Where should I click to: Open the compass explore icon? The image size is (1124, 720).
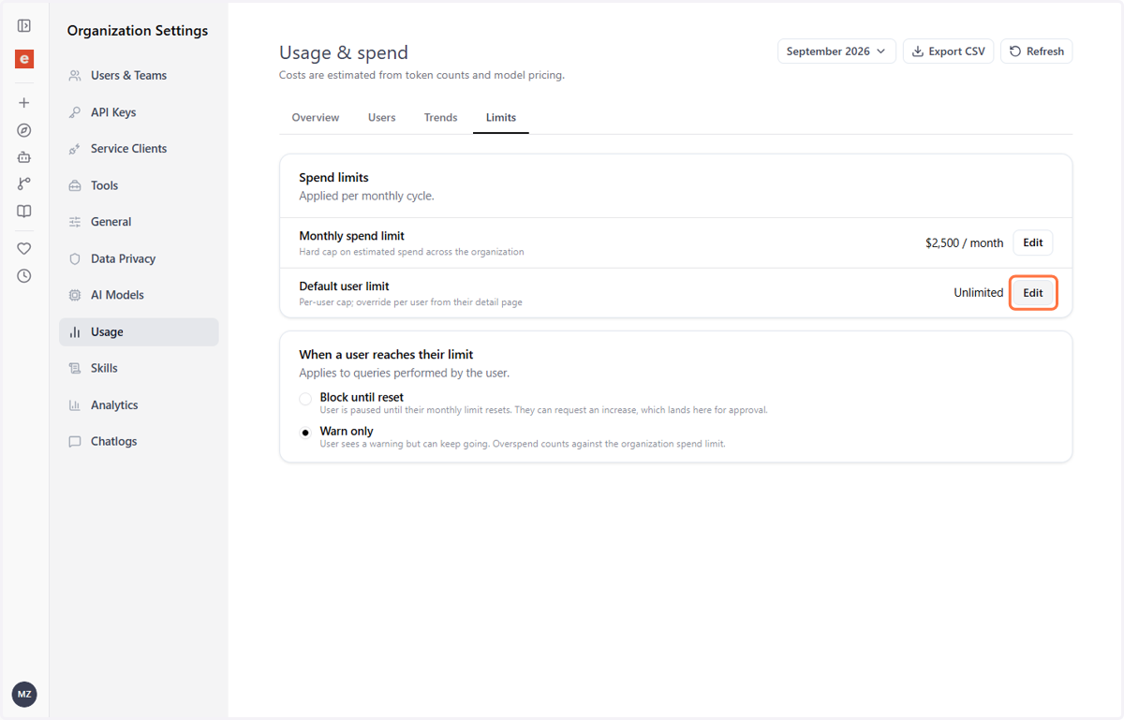coord(24,130)
